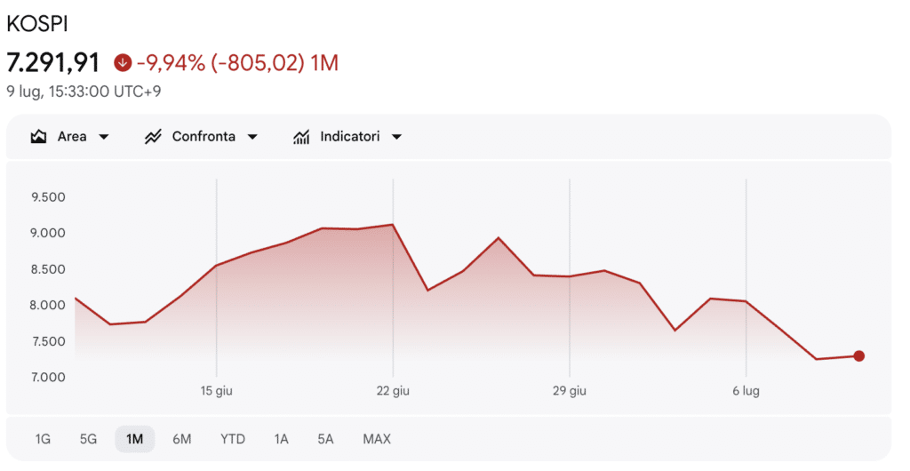Open the Area chart style menu
Image resolution: width=910 pixels, height=471 pixels.
click(69, 137)
